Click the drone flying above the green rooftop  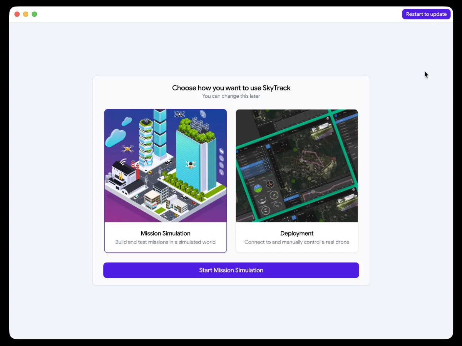click(179, 114)
